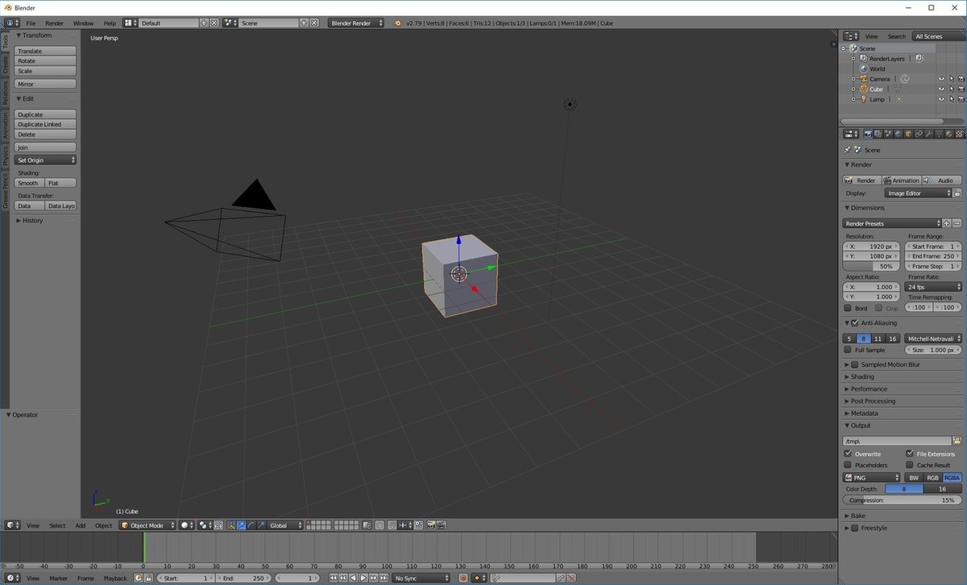Open the World properties tab globe icon
967x585 pixels.
(x=899, y=134)
